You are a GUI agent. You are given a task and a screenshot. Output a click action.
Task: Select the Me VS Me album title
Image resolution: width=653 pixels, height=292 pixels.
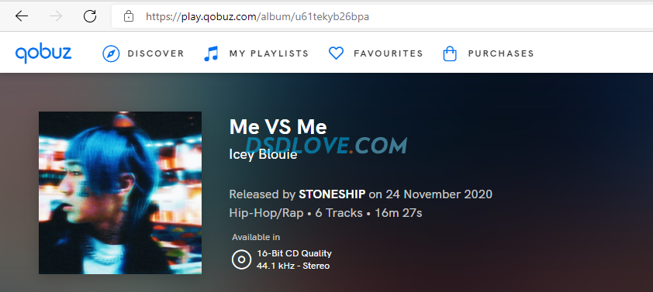pos(278,127)
